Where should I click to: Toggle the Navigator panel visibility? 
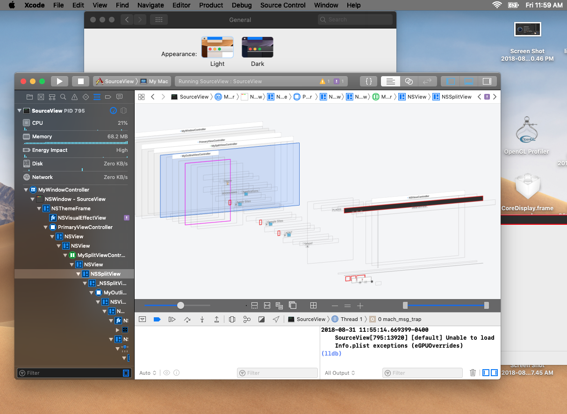pos(451,81)
